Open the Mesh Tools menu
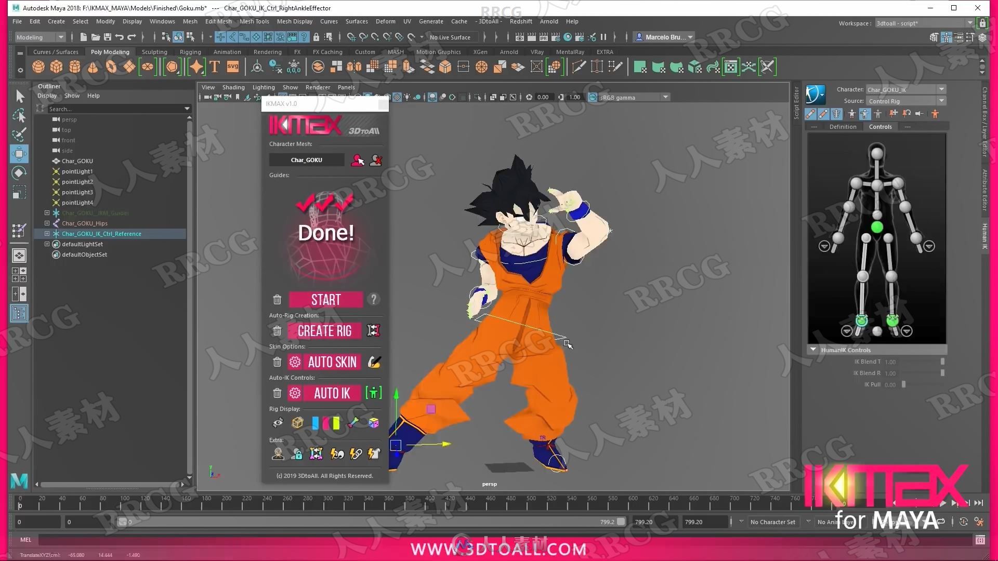 pos(254,21)
